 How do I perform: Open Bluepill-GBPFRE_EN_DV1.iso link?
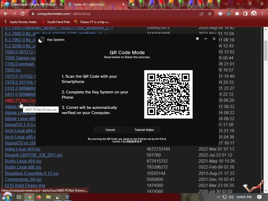pyautogui.click(x=33, y=155)
